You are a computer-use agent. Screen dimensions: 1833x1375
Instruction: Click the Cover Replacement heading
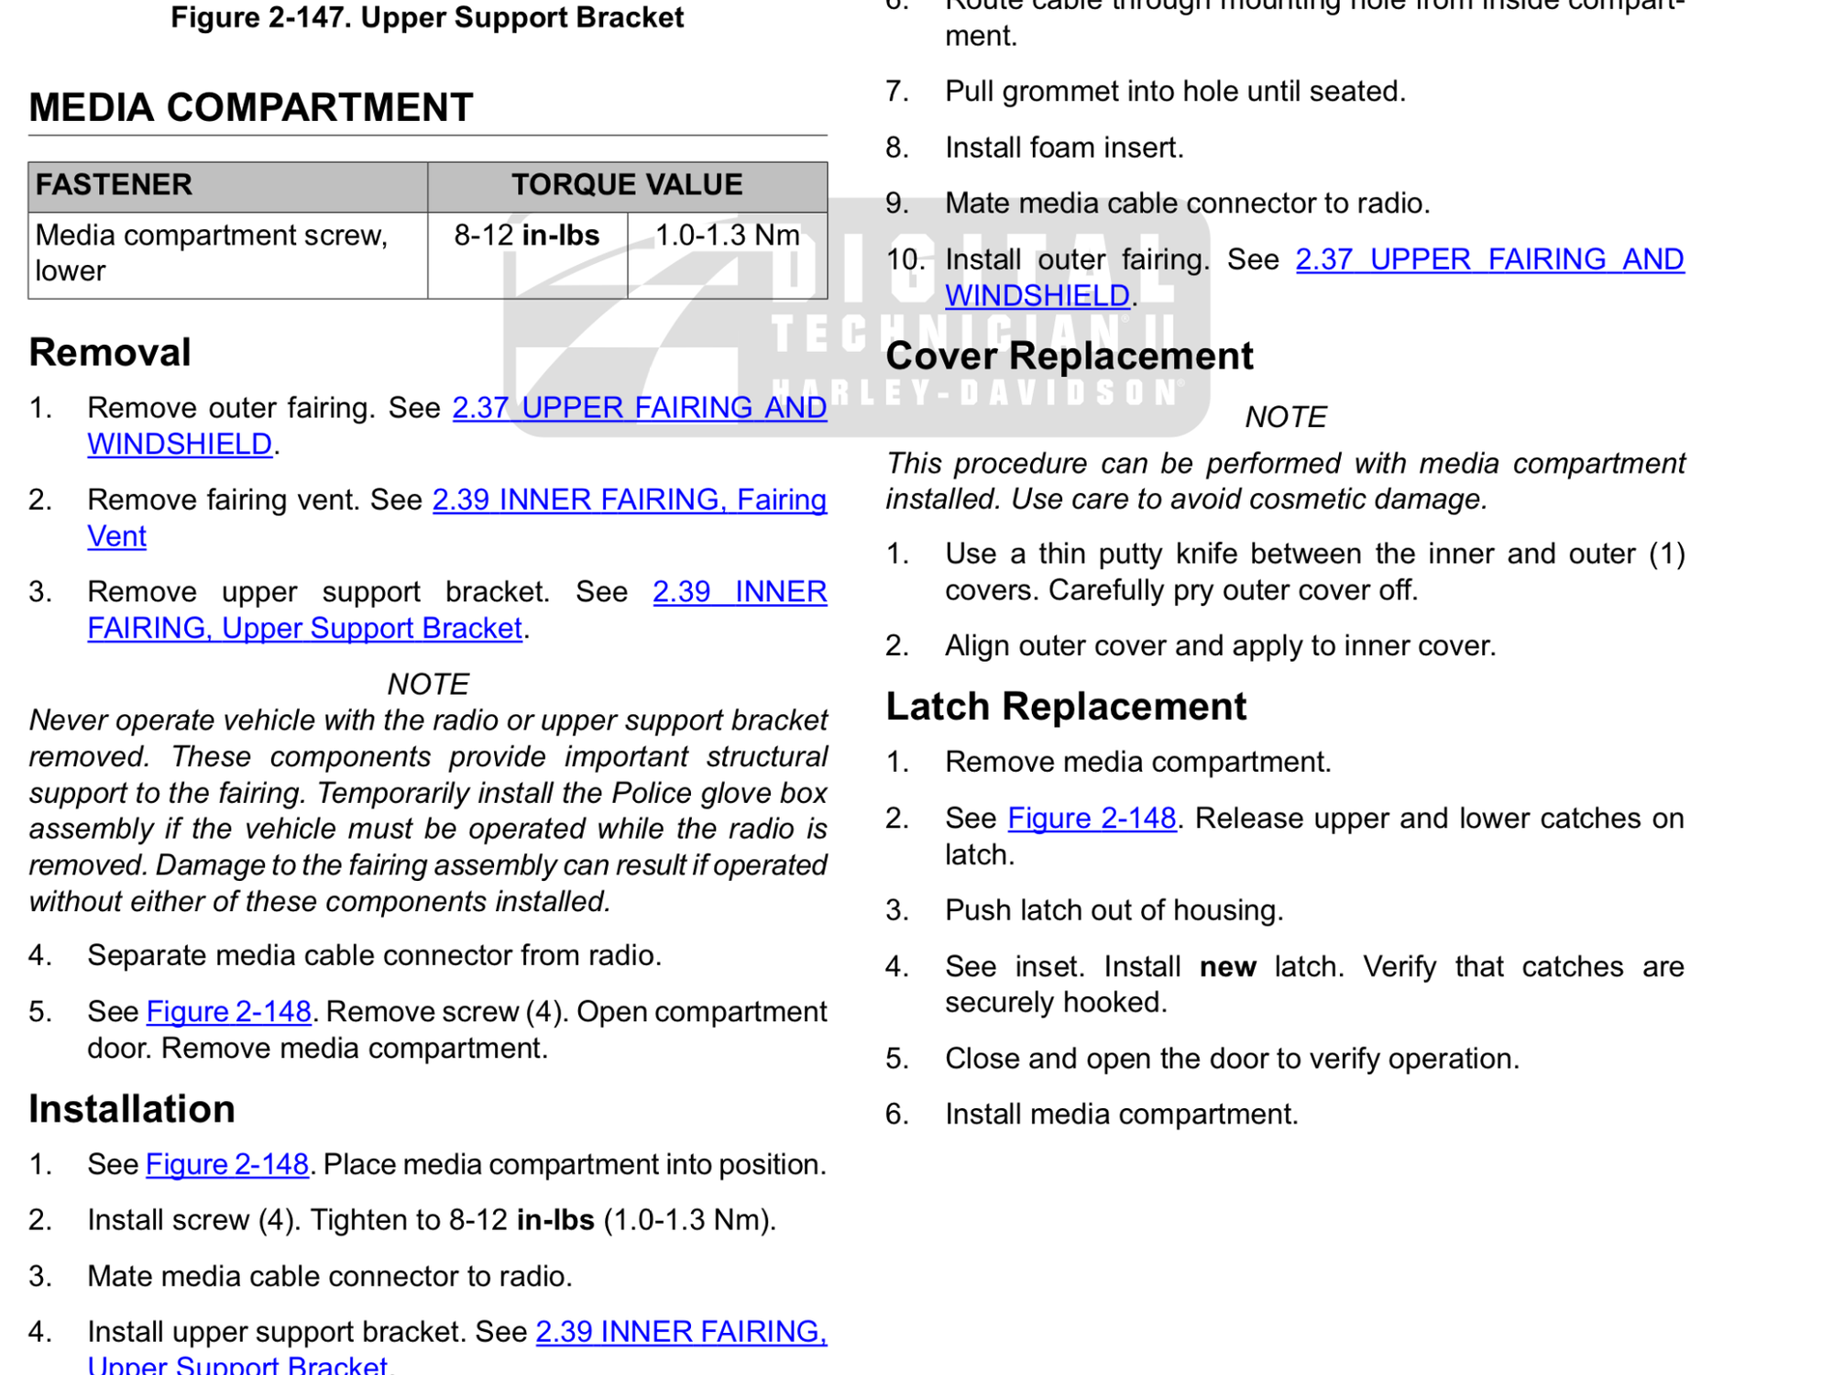click(x=1068, y=357)
